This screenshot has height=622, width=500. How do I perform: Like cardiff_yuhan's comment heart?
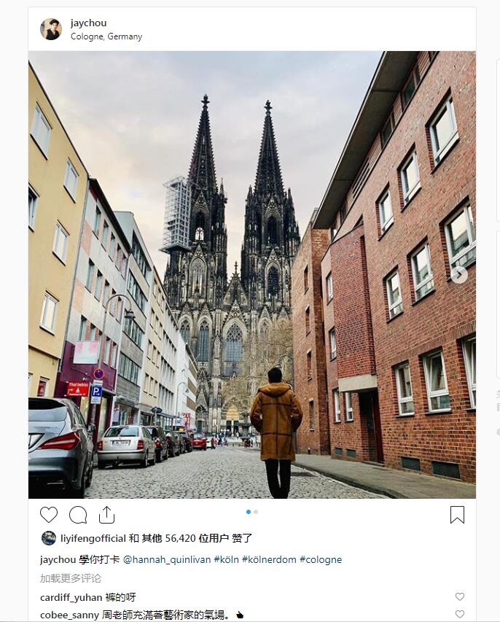point(460,596)
